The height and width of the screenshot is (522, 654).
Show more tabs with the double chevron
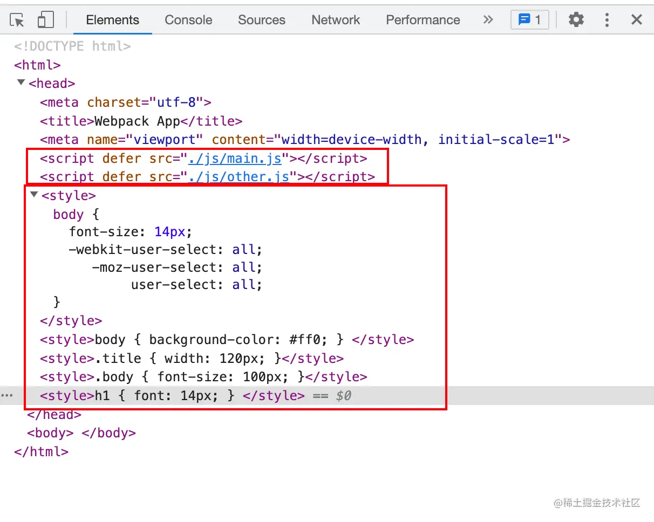pyautogui.click(x=488, y=20)
